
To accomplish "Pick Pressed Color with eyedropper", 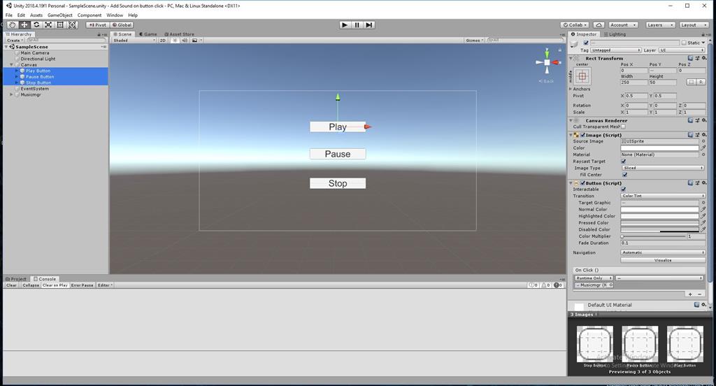I will click(x=703, y=222).
